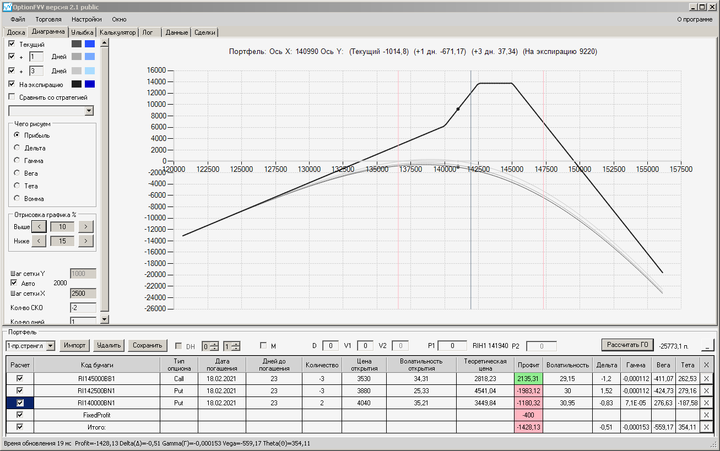Increase the 'Ниже' percentage with right arrow
The image size is (720, 451).
point(85,241)
